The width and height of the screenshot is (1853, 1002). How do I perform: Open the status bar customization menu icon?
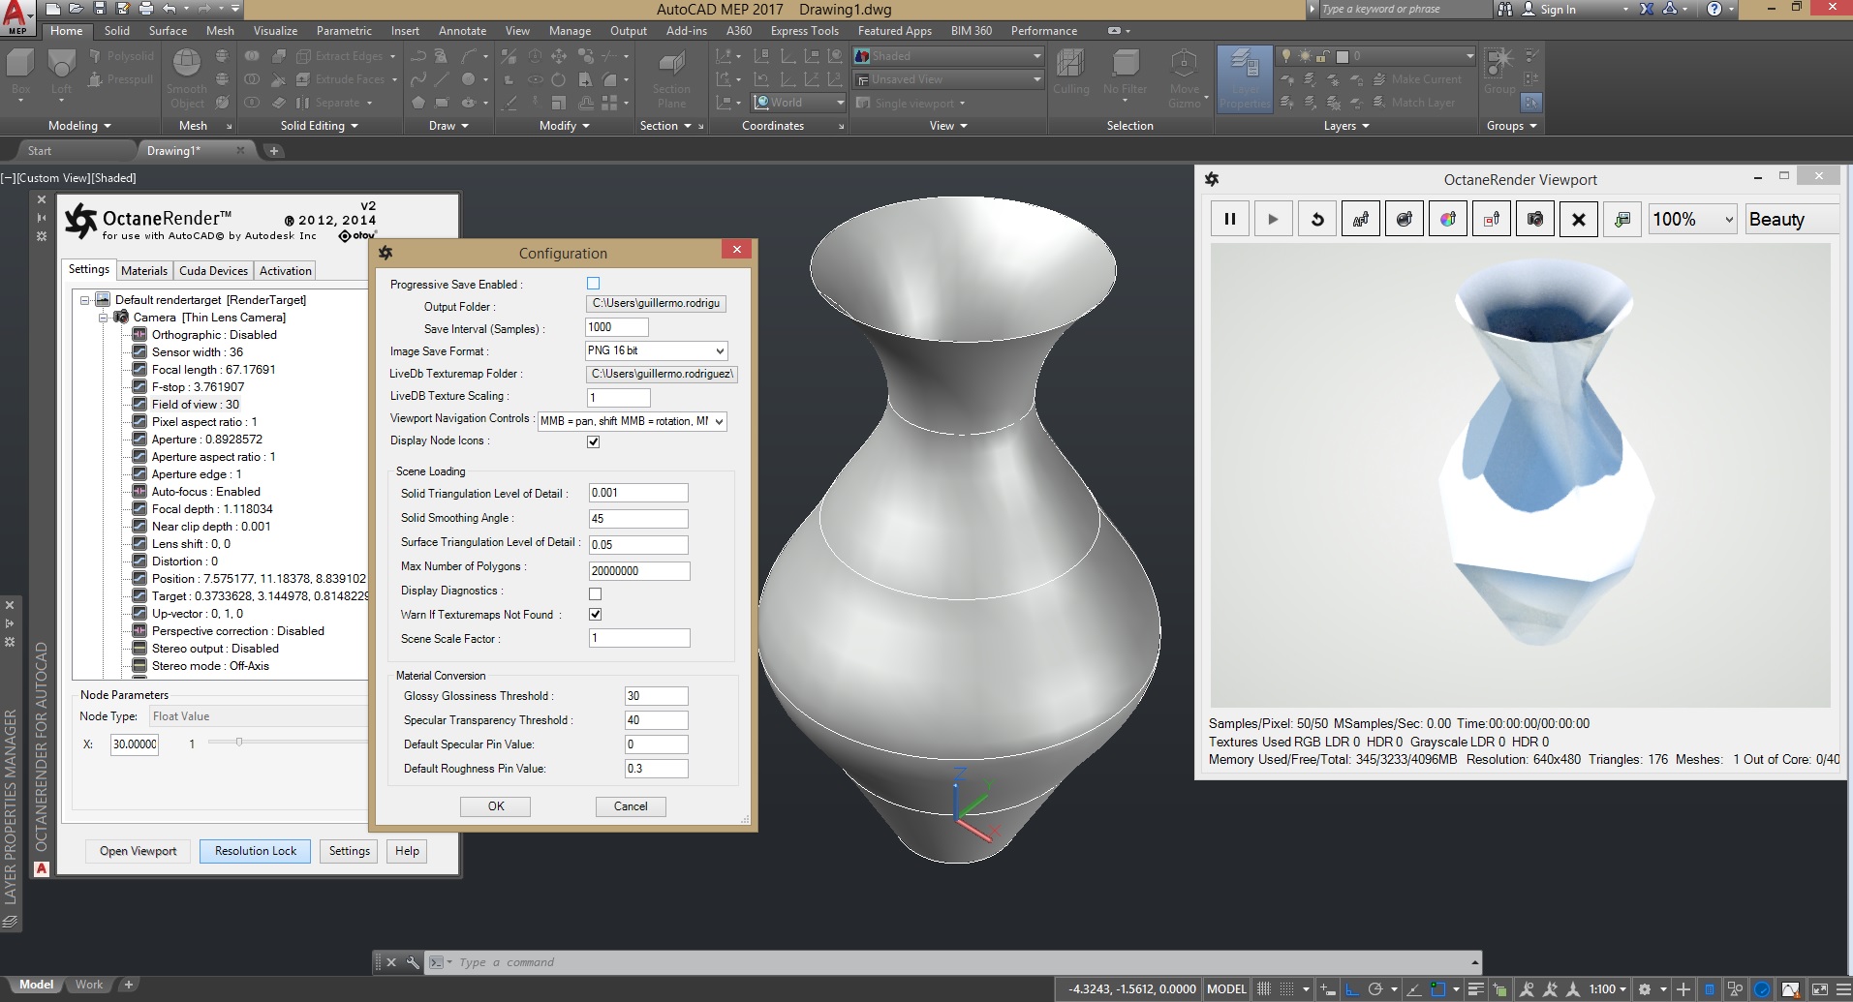(x=1841, y=989)
